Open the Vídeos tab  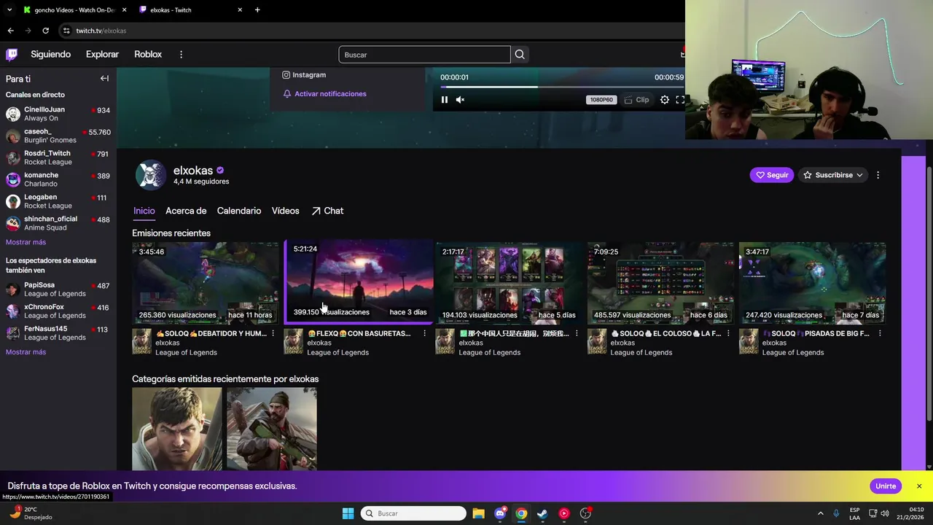[286, 211]
